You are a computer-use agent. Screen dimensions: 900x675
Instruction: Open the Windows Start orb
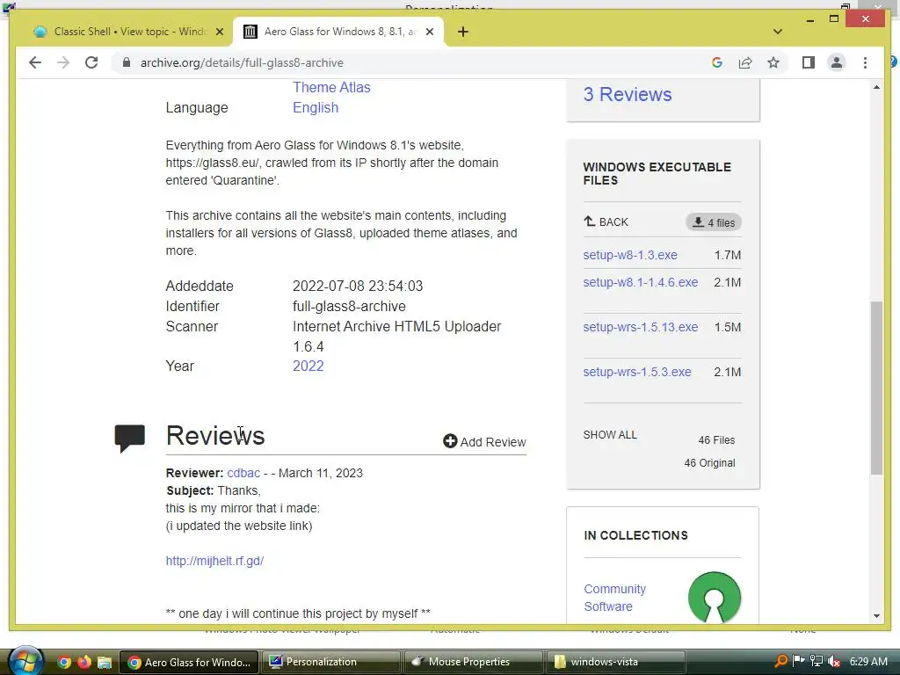(x=25, y=661)
